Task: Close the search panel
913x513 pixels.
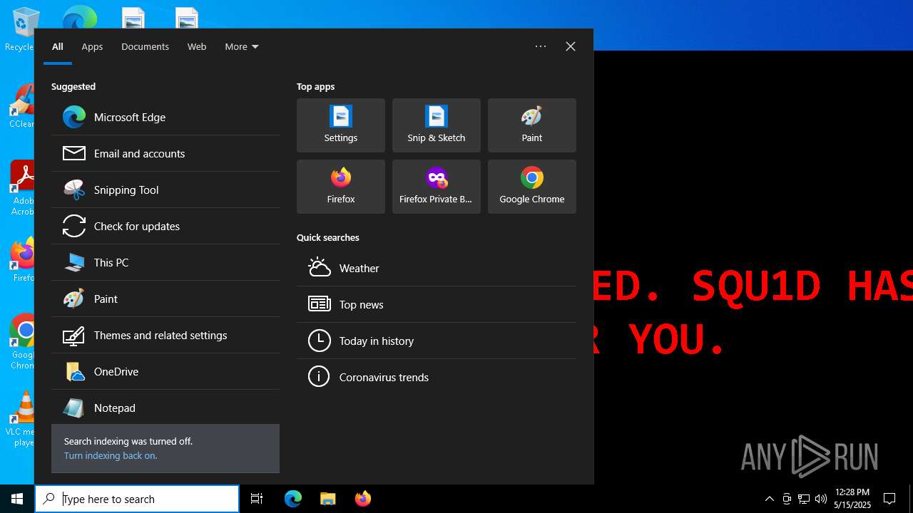Action: [x=571, y=46]
